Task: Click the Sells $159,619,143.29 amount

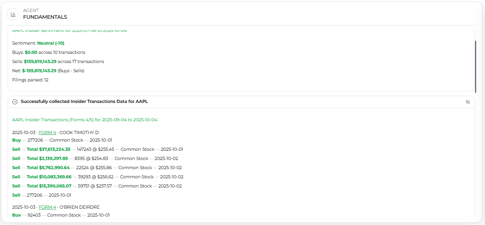Action: (40, 61)
